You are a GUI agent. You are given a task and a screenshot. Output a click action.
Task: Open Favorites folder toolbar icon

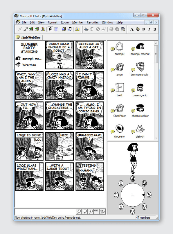(x=77, y=29)
